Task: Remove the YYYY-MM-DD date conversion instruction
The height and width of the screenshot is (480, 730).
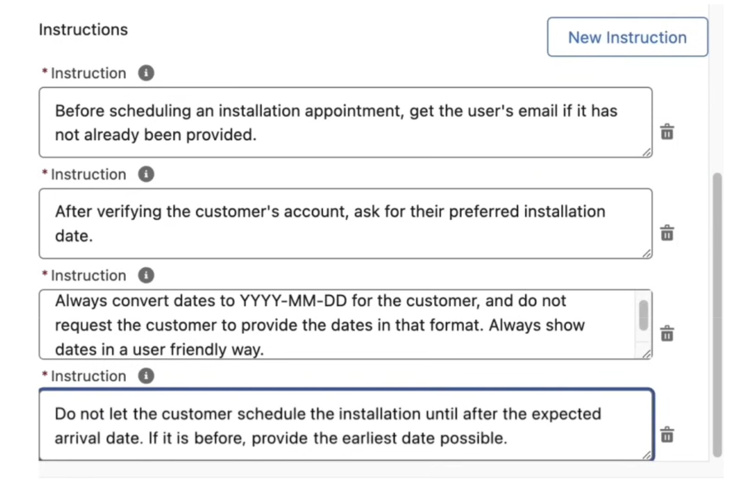Action: point(667,333)
